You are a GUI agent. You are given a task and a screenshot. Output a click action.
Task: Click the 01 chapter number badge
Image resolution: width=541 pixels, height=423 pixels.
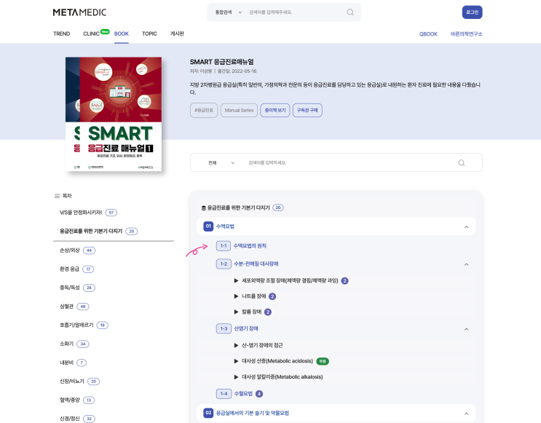point(208,226)
